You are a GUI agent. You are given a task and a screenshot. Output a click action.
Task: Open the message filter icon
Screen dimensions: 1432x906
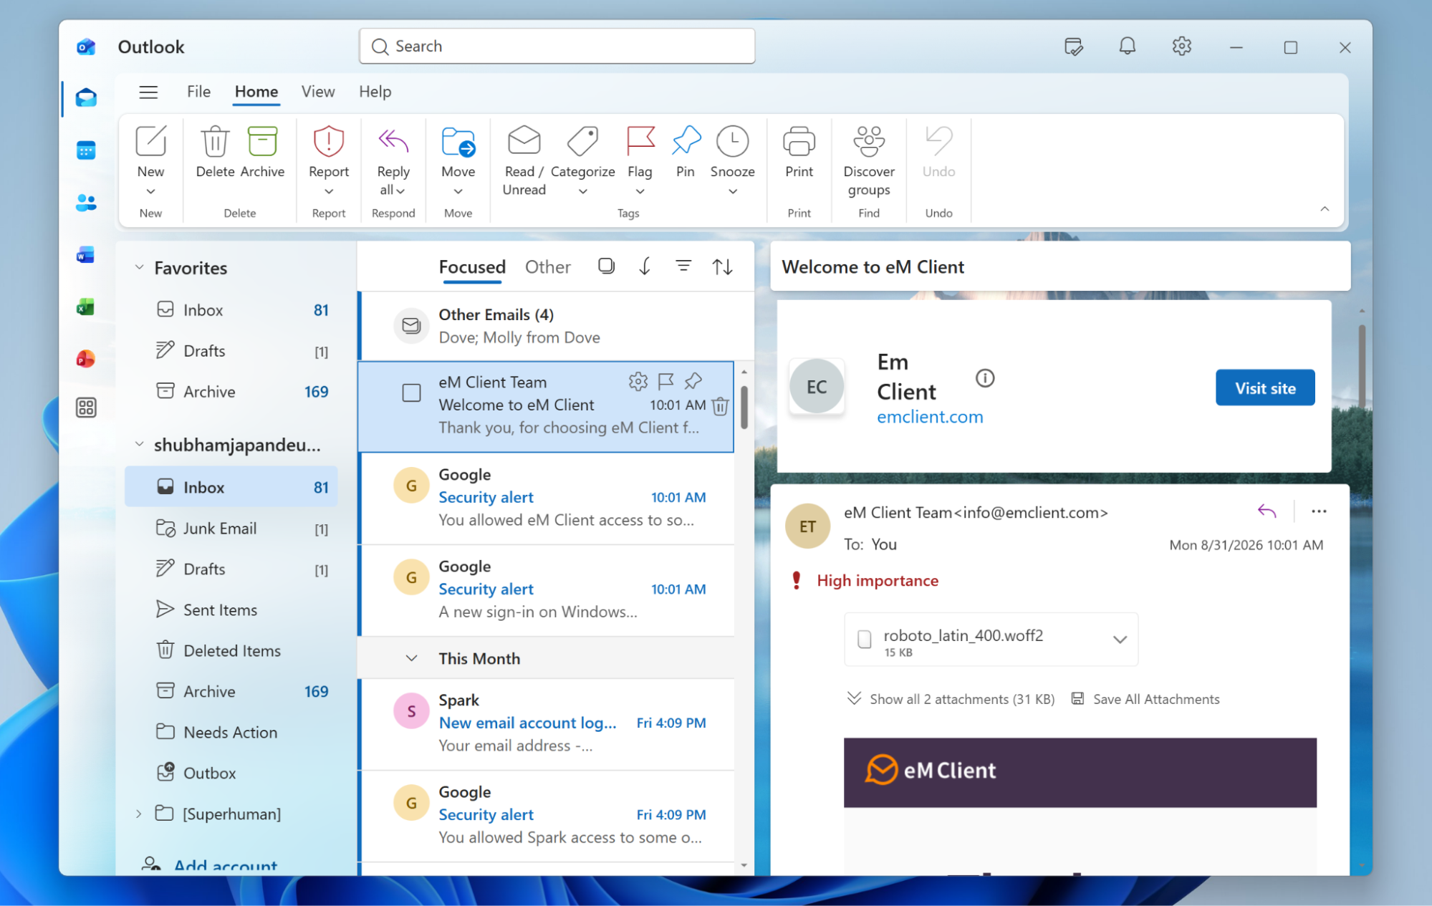(683, 266)
